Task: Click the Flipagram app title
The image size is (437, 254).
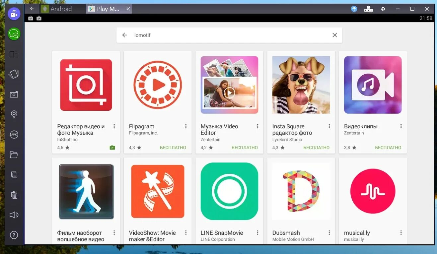Action: point(142,126)
